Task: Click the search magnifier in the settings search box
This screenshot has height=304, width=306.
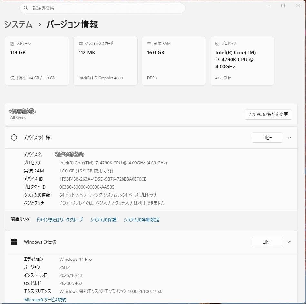Action: (x=26, y=8)
